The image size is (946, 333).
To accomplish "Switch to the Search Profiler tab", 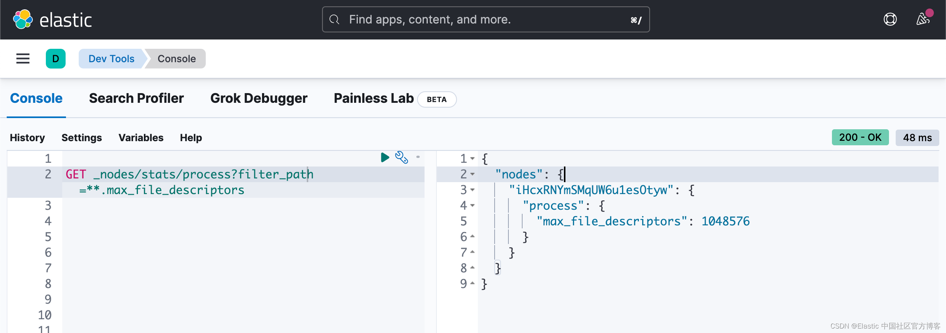I will click(136, 98).
